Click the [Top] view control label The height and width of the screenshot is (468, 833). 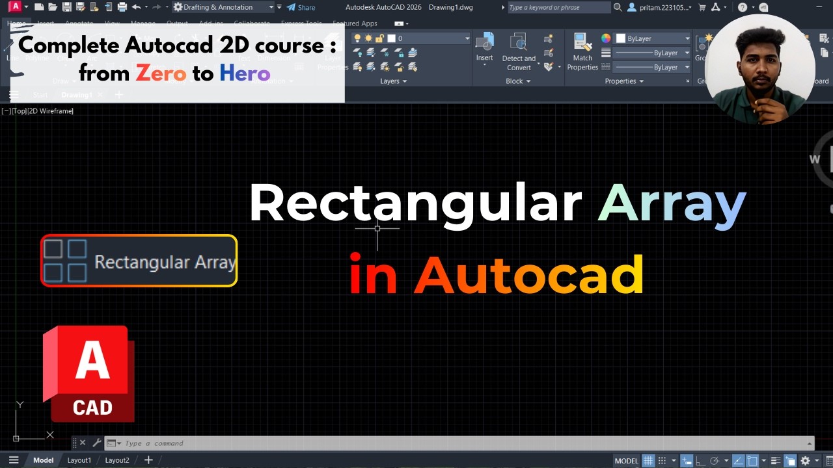pos(19,111)
